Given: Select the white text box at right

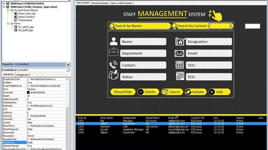Looking at the screenshot, I should tap(253, 26).
